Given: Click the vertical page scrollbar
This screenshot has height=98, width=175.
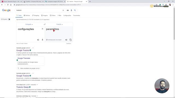Looking at the screenshot, I should pos(174,24).
